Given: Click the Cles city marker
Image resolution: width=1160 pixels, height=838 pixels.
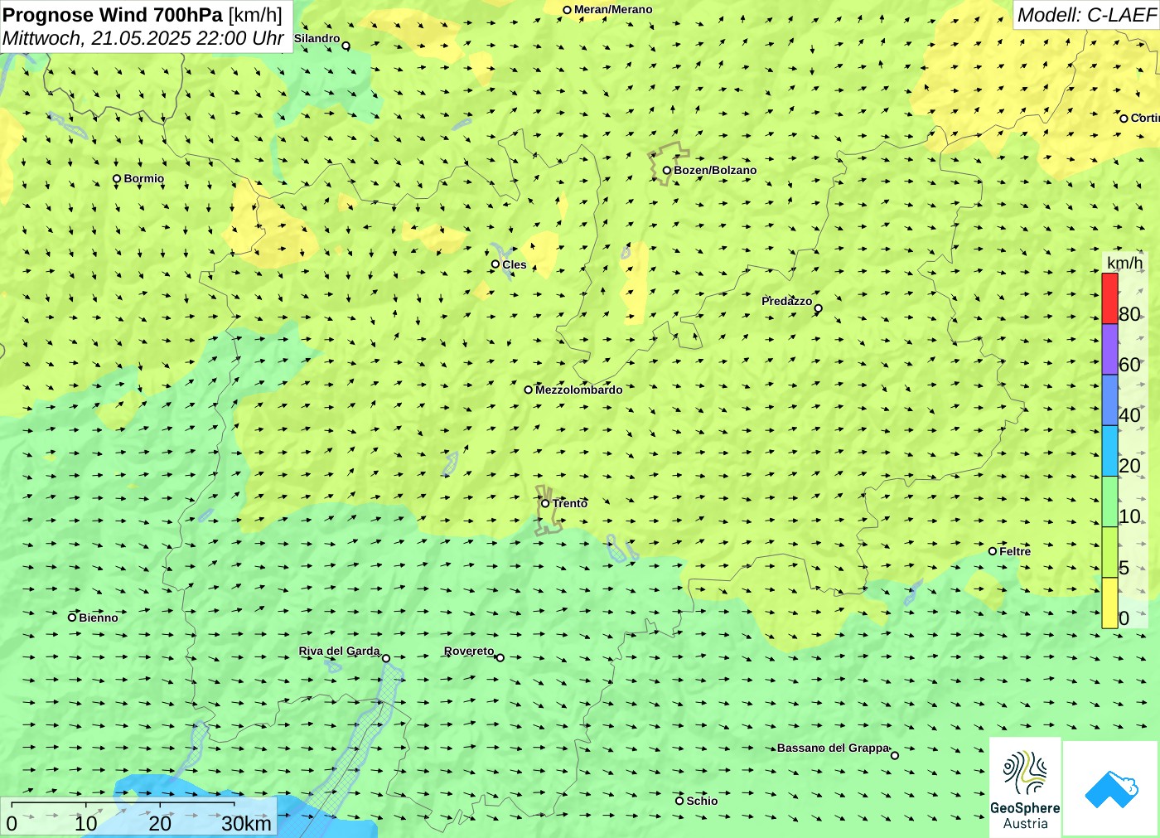Looking at the screenshot, I should click(495, 264).
